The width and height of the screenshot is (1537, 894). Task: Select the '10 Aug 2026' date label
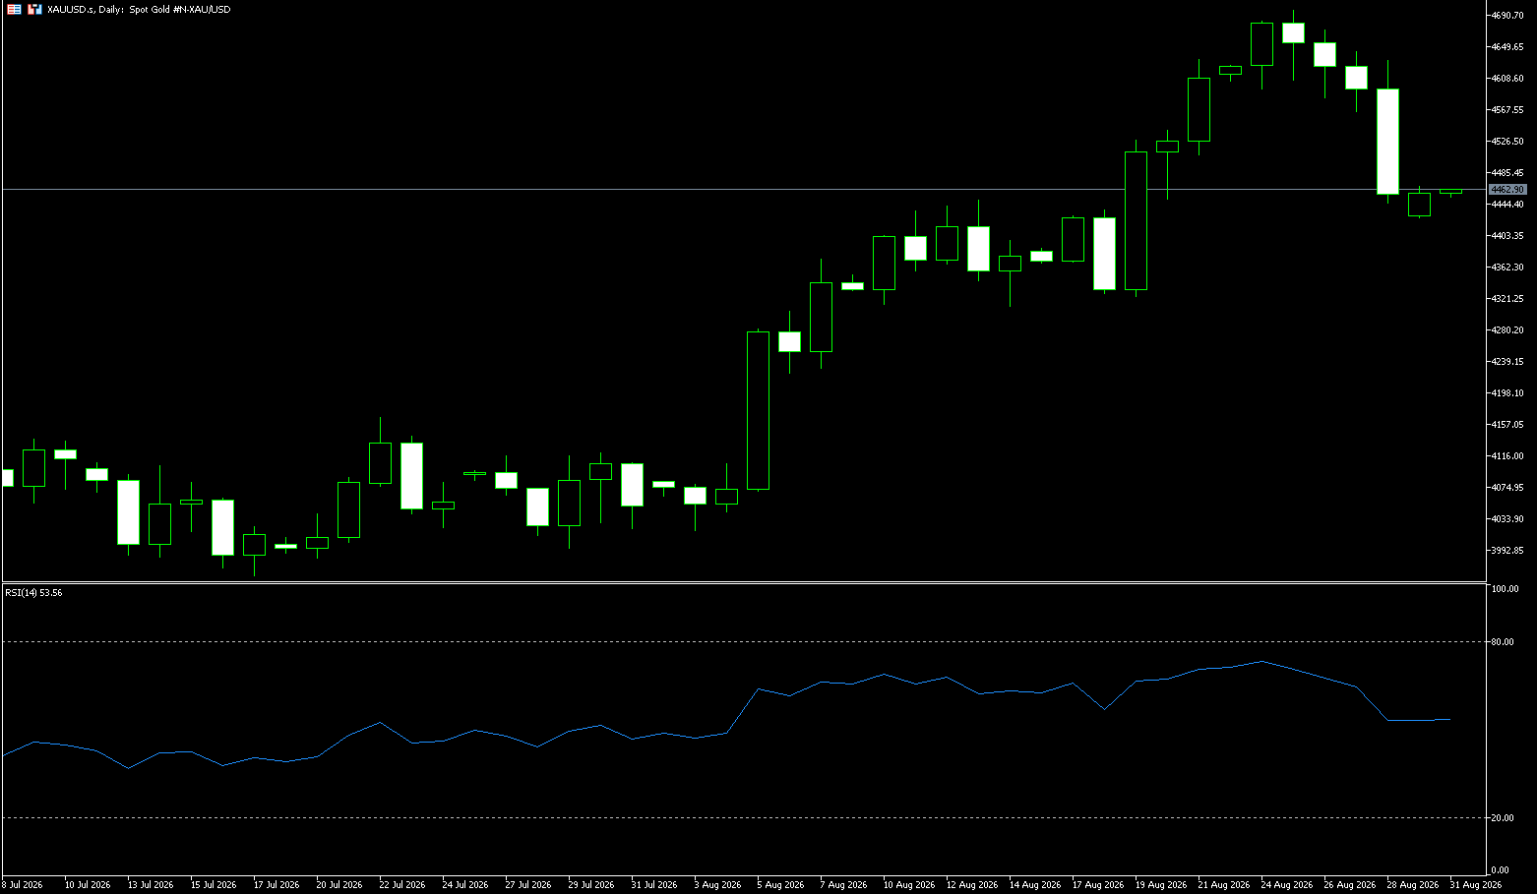(x=908, y=885)
